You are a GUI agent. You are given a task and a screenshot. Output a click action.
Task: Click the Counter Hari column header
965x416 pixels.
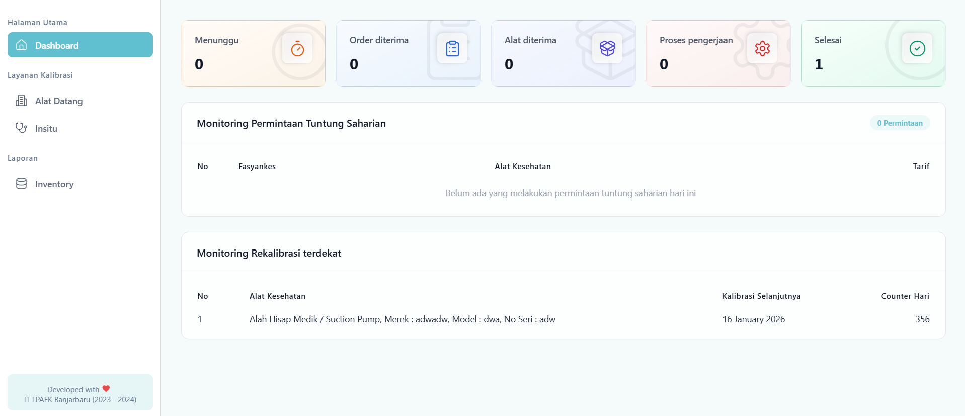click(x=905, y=296)
